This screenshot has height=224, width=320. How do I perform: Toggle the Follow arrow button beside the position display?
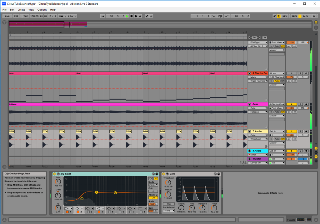point(102,16)
